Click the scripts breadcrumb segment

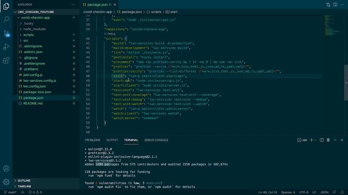(154, 12)
